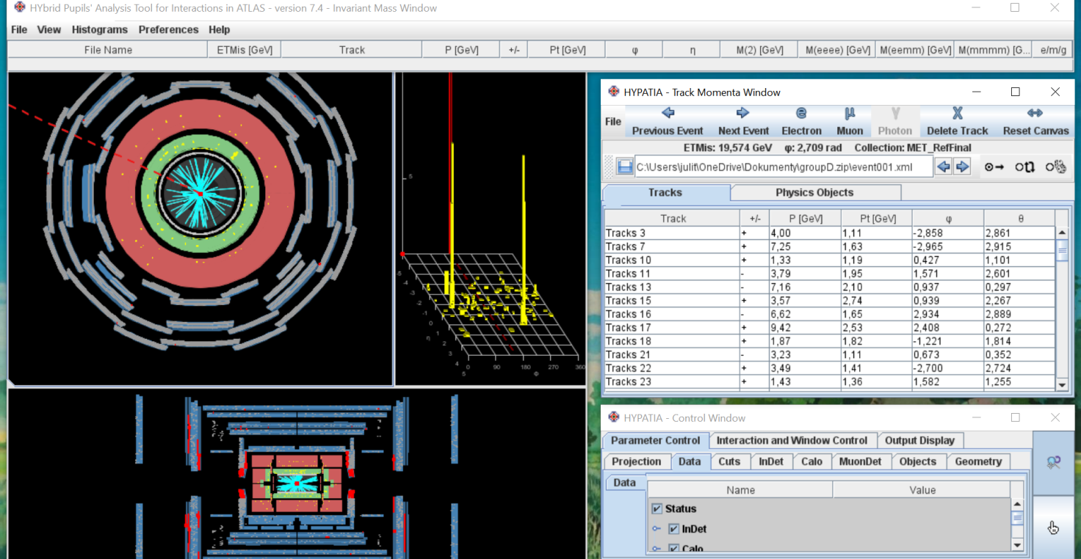Image resolution: width=1081 pixels, height=559 pixels.
Task: Select the Parameter Control tab
Action: pyautogui.click(x=655, y=440)
